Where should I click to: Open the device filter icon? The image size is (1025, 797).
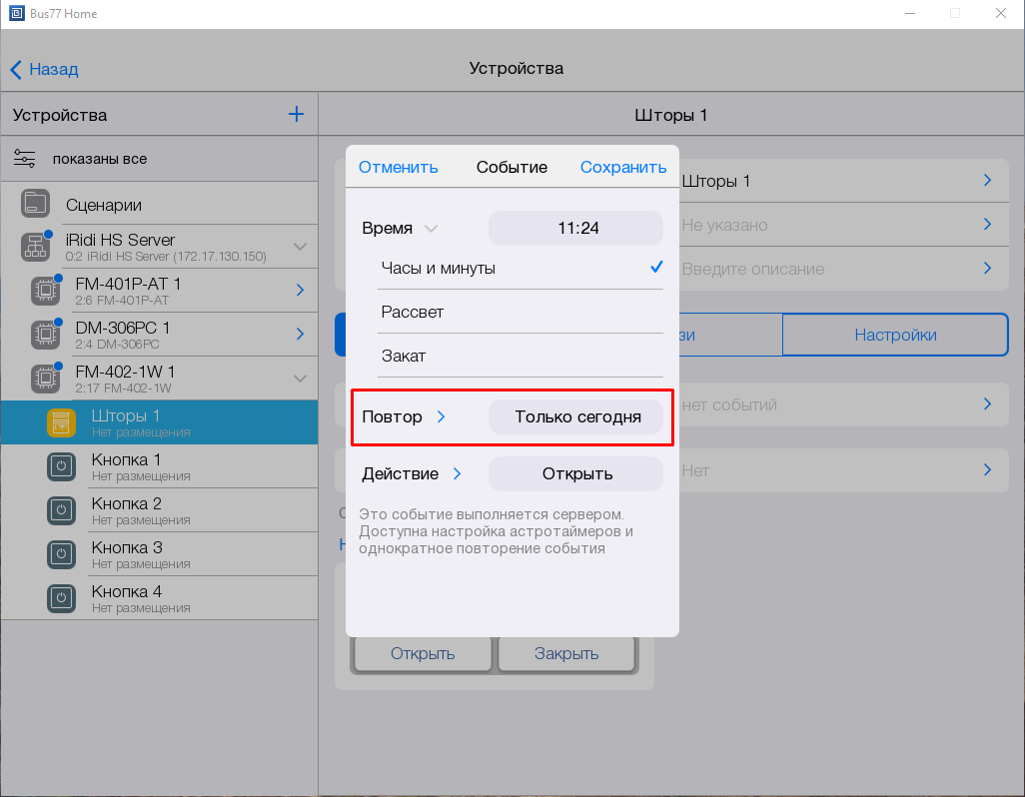point(25,159)
